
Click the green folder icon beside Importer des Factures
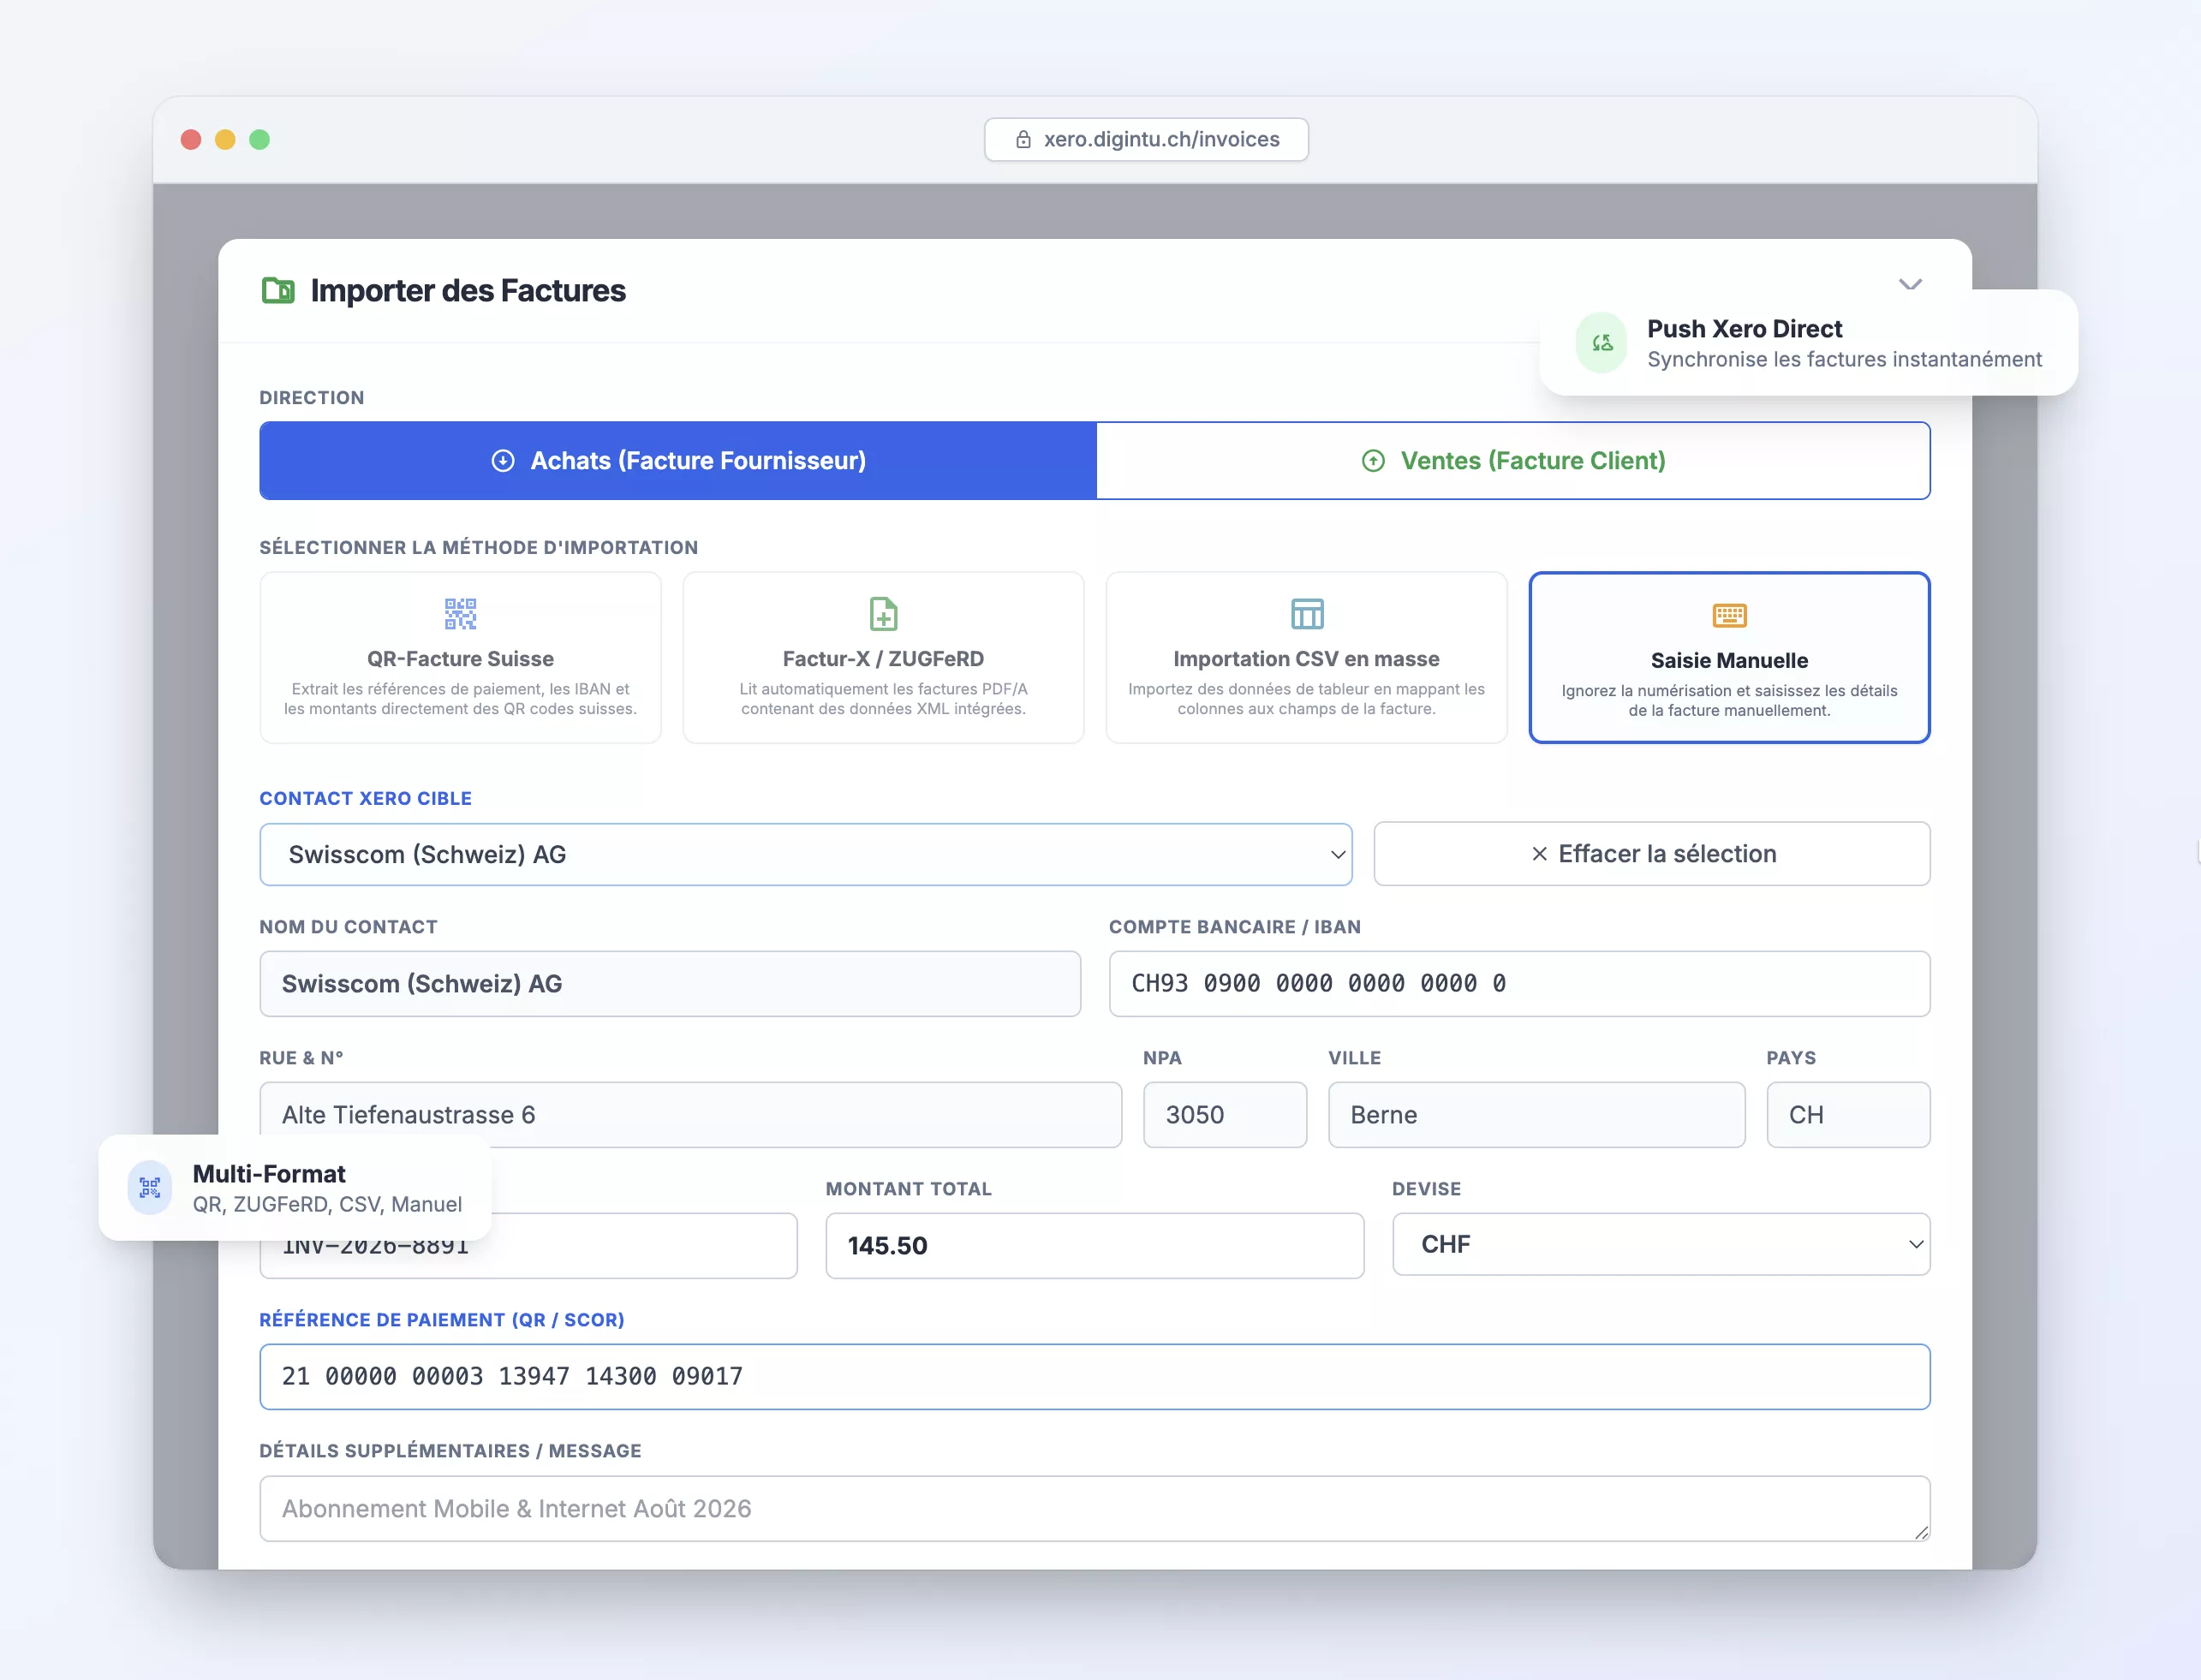[x=278, y=290]
